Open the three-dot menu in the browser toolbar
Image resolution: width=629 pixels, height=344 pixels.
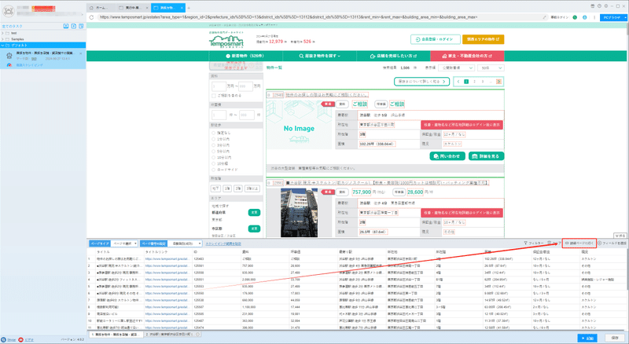point(594,17)
